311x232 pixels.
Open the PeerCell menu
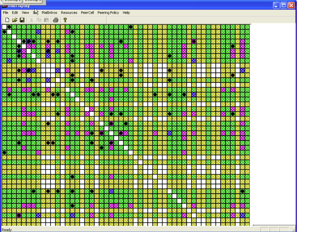coord(87,13)
